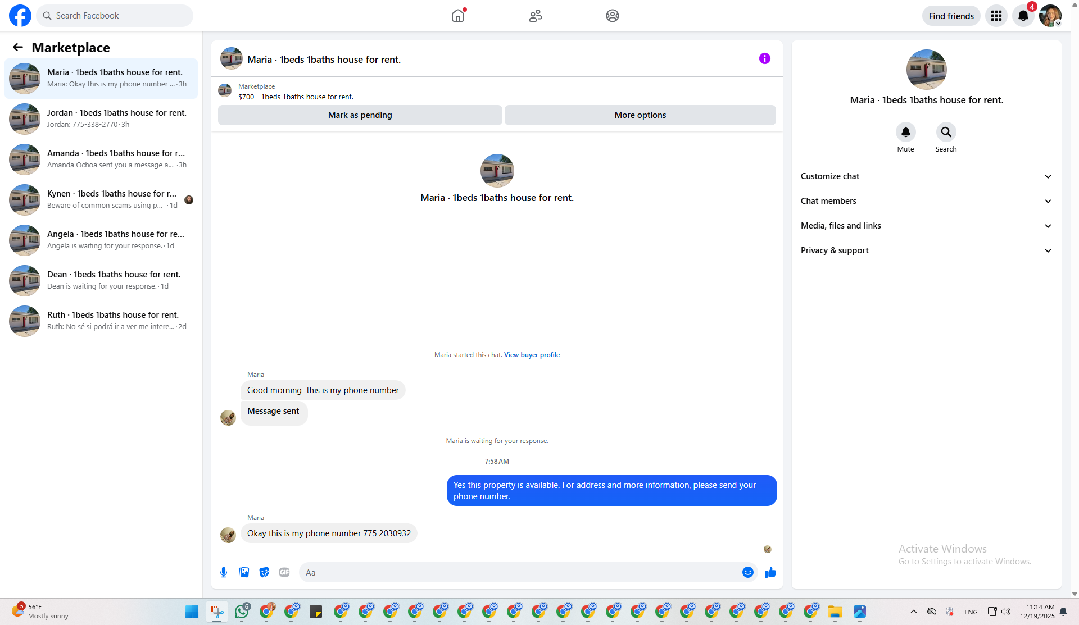The image size is (1079, 625).
Task: Open More options for the listing
Action: [x=640, y=115]
